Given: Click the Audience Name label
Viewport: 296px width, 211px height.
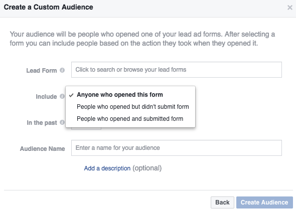Looking at the screenshot, I should (43, 148).
